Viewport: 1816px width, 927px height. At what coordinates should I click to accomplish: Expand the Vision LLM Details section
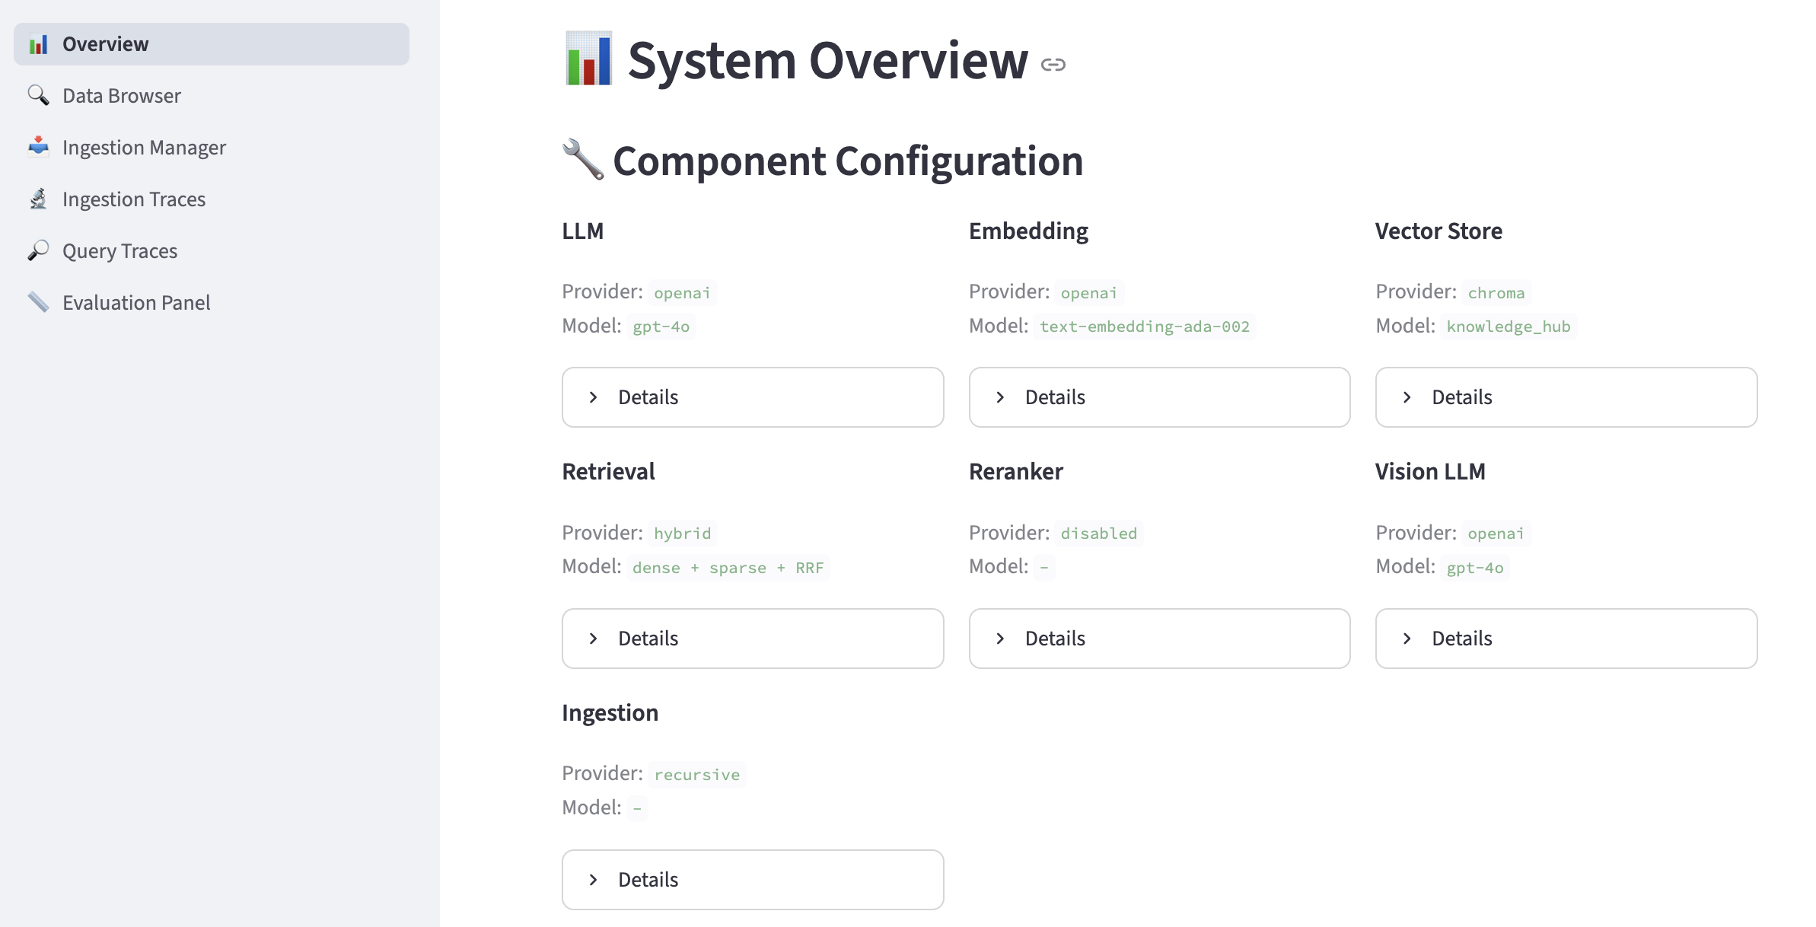1566,639
